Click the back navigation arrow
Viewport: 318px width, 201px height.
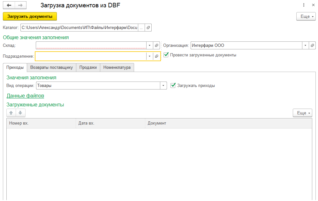pyautogui.click(x=9, y=5)
